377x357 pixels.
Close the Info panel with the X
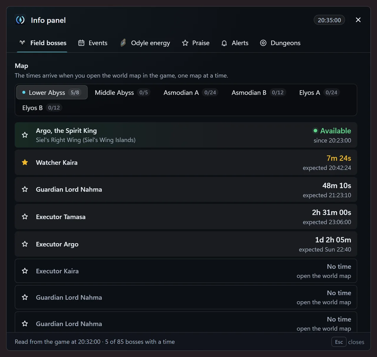358,20
